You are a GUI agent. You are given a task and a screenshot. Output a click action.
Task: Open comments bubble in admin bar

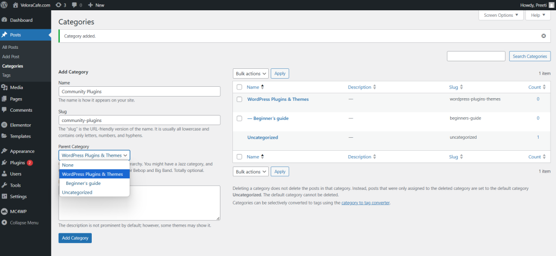point(74,5)
